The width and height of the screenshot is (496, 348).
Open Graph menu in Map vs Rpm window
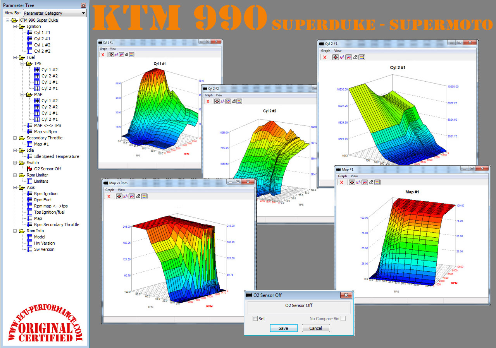[110, 190]
